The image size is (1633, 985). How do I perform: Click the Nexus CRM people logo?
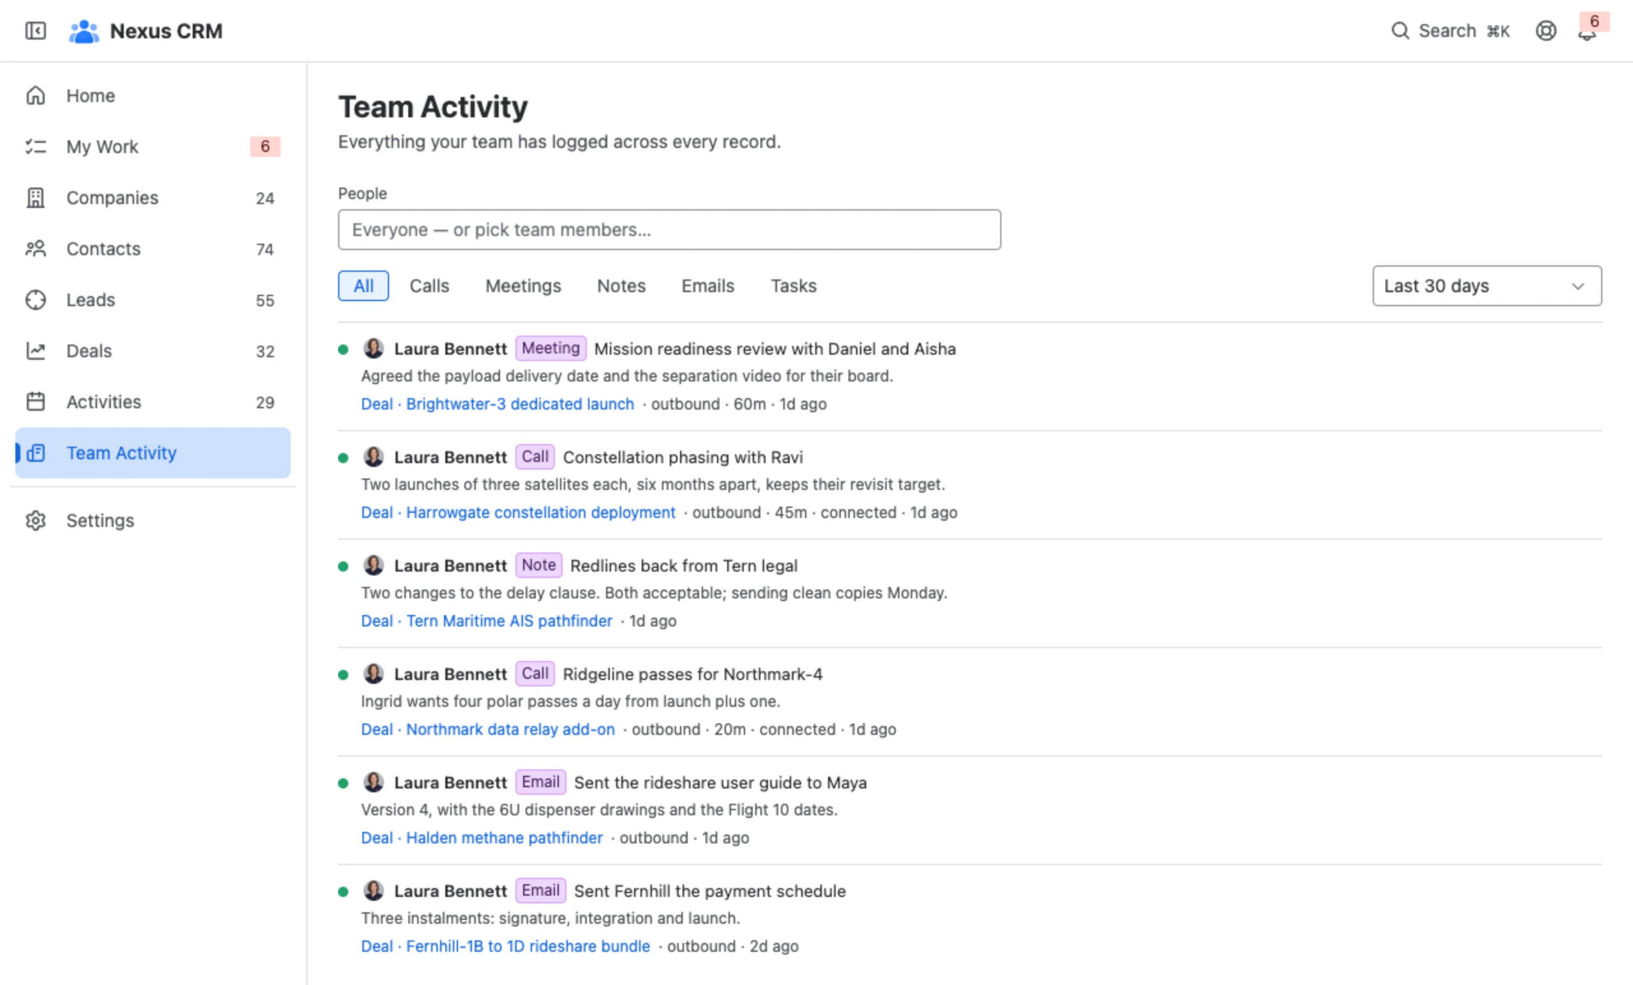[x=84, y=31]
